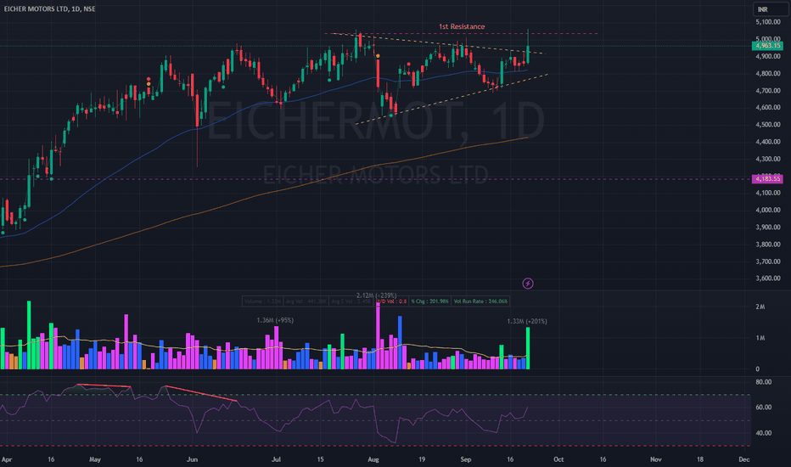Select the 4,183.55 purple price level label
This screenshot has height=467, width=791.
pyautogui.click(x=767, y=178)
